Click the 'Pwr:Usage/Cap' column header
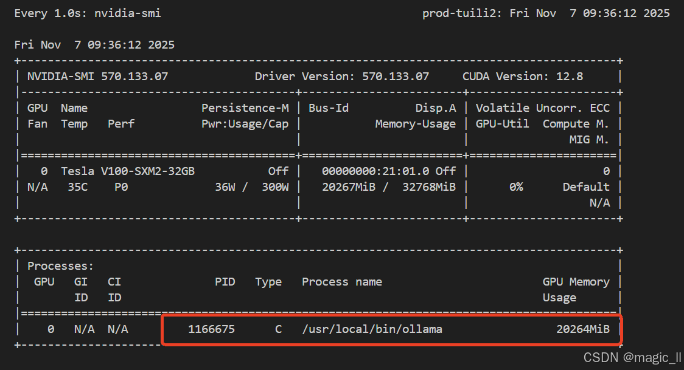 245,124
